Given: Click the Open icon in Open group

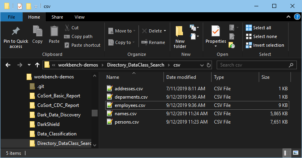Looking at the screenshot, I should point(232,28).
